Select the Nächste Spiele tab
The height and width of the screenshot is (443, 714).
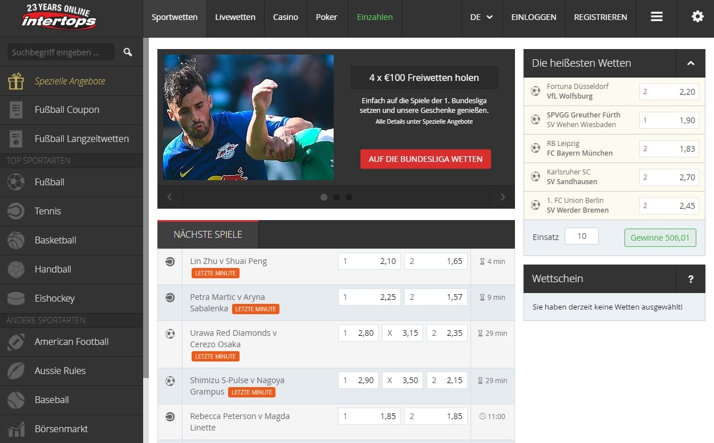208,234
